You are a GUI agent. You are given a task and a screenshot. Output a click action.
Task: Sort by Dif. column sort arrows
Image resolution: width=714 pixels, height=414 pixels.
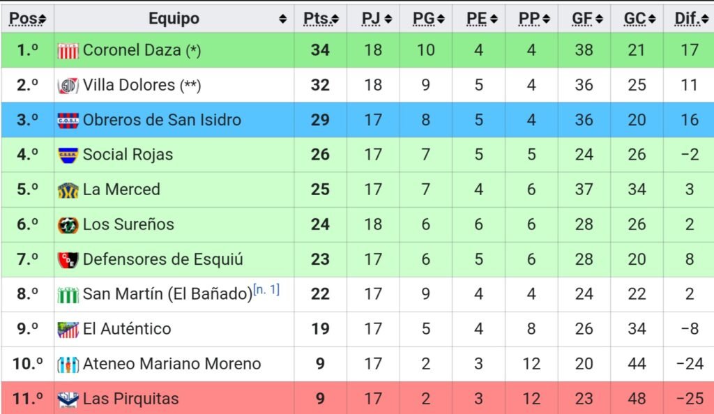click(x=705, y=19)
